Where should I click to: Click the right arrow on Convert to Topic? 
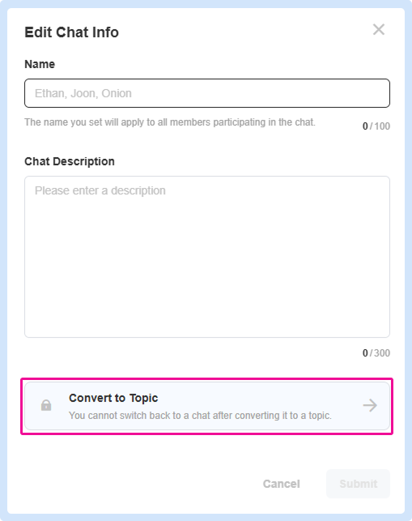(370, 405)
